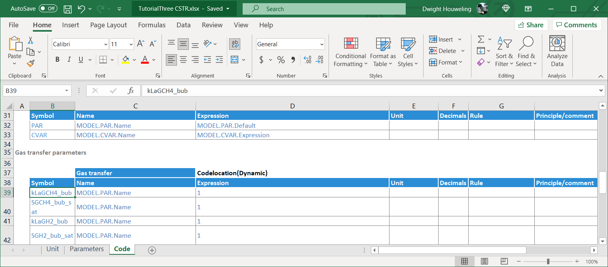Open the Comments pane
This screenshot has height=267, width=608.
point(576,25)
